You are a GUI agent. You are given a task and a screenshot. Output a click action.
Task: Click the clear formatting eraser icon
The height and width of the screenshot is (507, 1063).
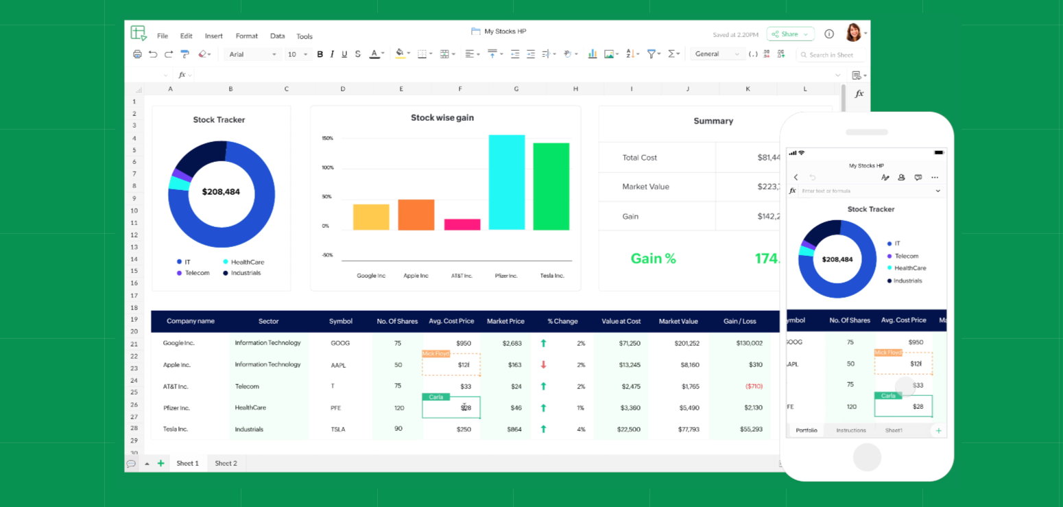203,54
